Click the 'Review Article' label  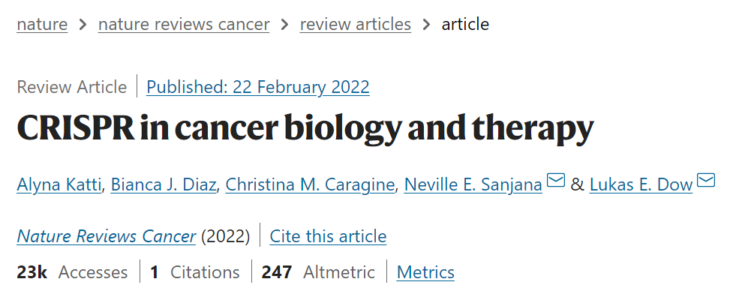click(x=72, y=87)
